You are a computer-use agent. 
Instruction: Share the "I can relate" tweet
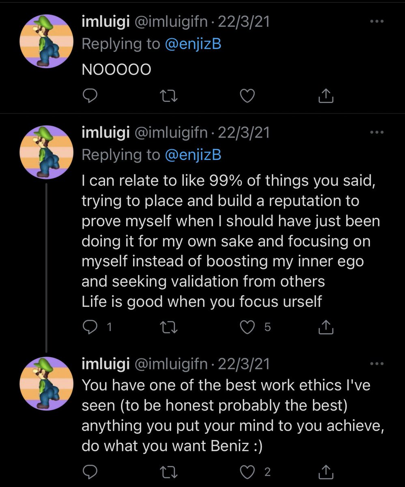click(x=326, y=328)
